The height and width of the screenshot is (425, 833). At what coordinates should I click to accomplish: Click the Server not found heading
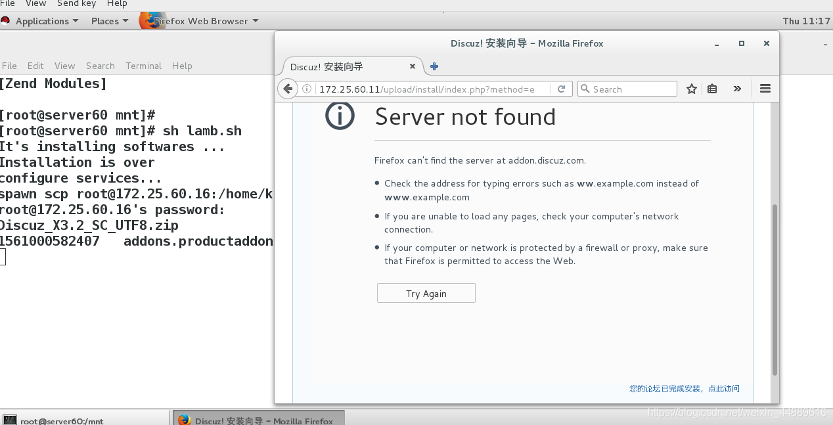tap(465, 117)
